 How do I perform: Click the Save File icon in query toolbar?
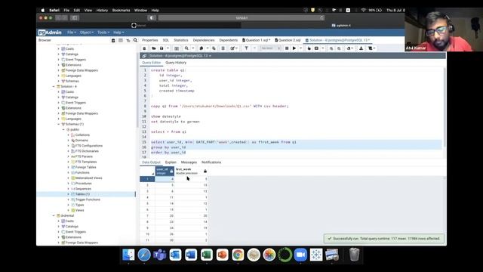[161, 48]
